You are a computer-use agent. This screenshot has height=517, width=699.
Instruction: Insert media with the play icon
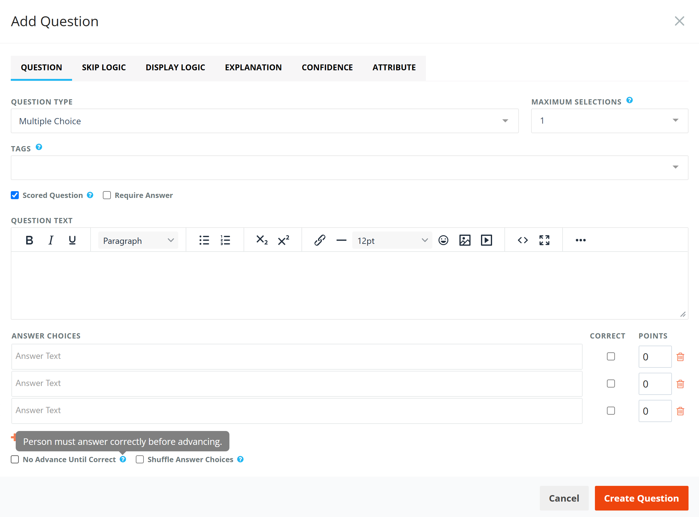pos(487,240)
